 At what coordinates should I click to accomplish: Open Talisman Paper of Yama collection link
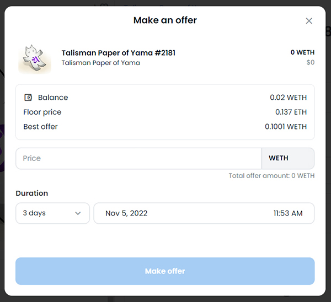pyautogui.click(x=101, y=63)
